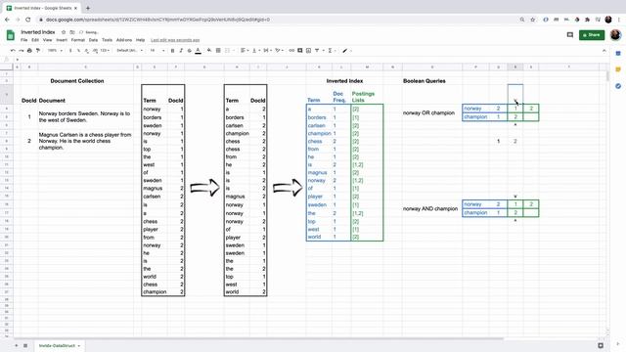Open the Insert menu

pyautogui.click(x=62, y=40)
